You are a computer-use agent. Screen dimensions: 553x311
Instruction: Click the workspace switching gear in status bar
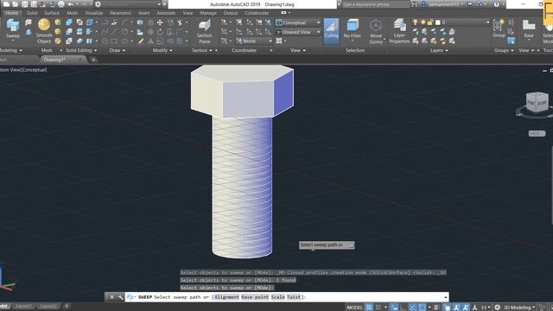498,308
